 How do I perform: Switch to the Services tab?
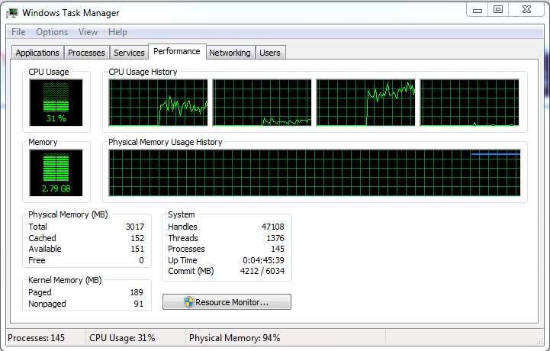coord(129,53)
